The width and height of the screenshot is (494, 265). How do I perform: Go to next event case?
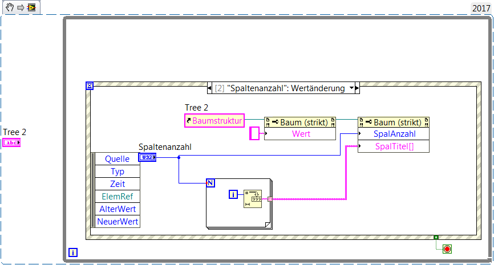point(357,88)
